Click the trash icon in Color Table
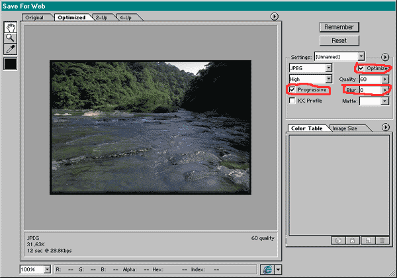The height and width of the screenshot is (278, 397). click(x=382, y=240)
